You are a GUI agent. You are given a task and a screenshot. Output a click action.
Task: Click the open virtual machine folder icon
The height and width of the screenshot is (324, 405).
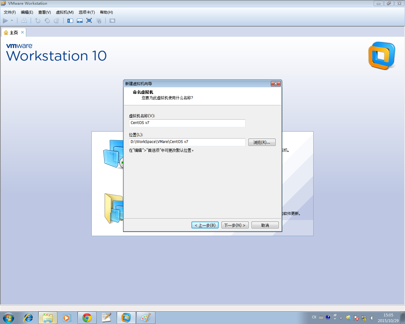(x=113, y=209)
